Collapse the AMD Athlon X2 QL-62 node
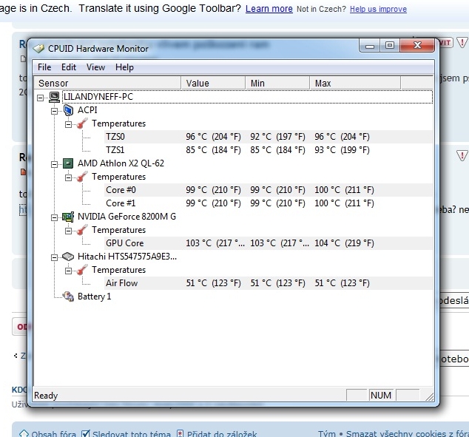This screenshot has height=437, width=469. pos(55,164)
